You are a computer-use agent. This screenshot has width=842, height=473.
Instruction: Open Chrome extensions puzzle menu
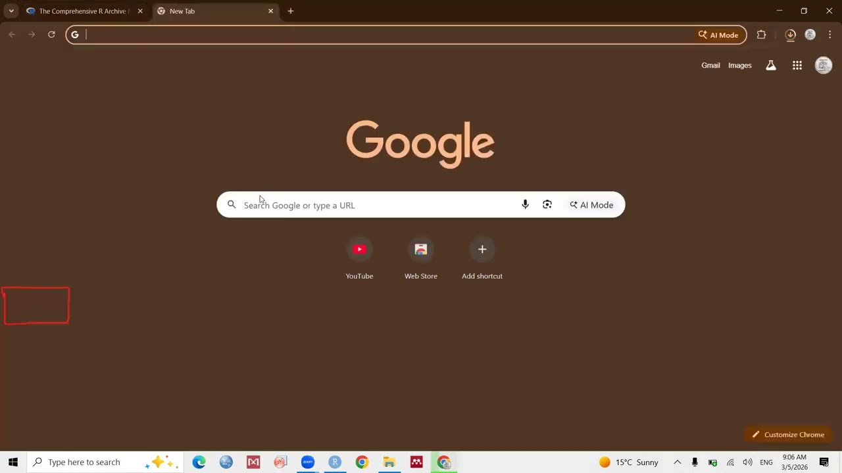(761, 35)
